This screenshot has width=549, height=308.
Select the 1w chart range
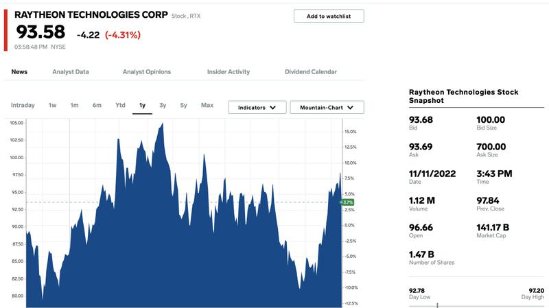pyautogui.click(x=53, y=105)
